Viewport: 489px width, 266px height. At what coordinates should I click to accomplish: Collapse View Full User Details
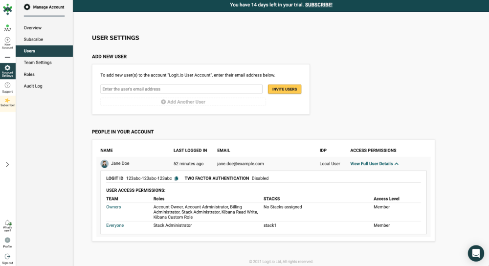(374, 164)
